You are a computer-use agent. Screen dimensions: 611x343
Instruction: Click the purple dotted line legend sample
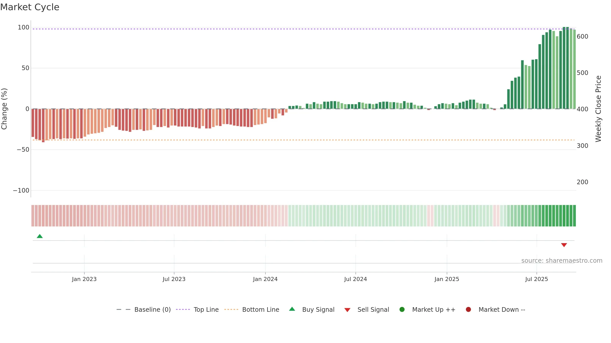click(183, 309)
